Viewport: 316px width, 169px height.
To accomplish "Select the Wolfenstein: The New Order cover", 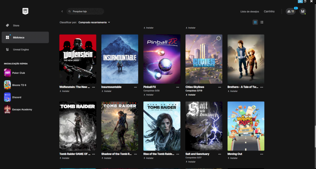I will (x=78, y=59).
